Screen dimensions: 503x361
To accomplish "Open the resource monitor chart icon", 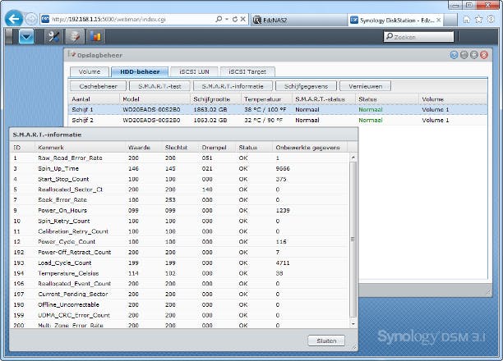I will point(95,37).
